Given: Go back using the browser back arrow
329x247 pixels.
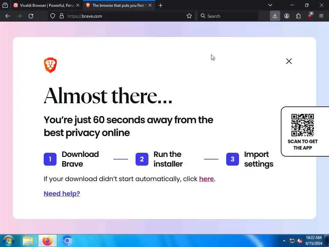Looking at the screenshot, I should (8, 16).
